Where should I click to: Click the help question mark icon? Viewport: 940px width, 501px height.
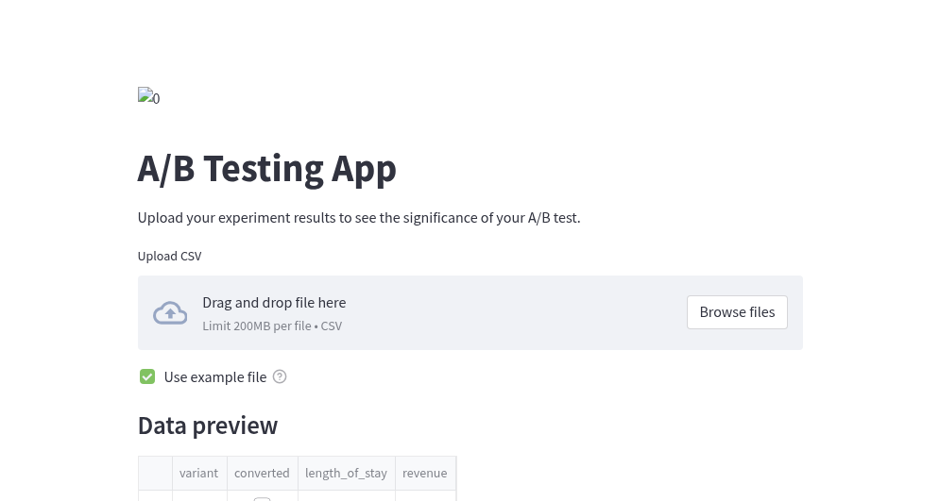pyautogui.click(x=280, y=376)
